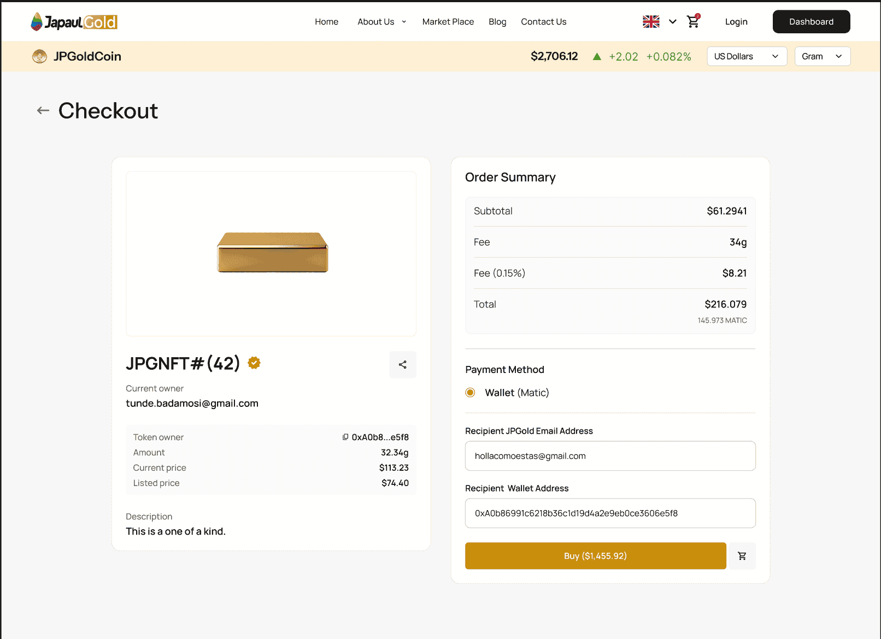Open the Gram unit dropdown
The height and width of the screenshot is (639, 881).
click(x=823, y=56)
